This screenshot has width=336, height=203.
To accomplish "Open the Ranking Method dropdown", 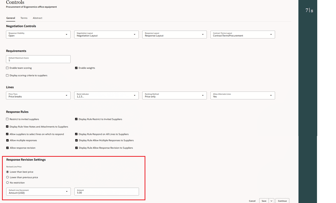I will point(203,95).
